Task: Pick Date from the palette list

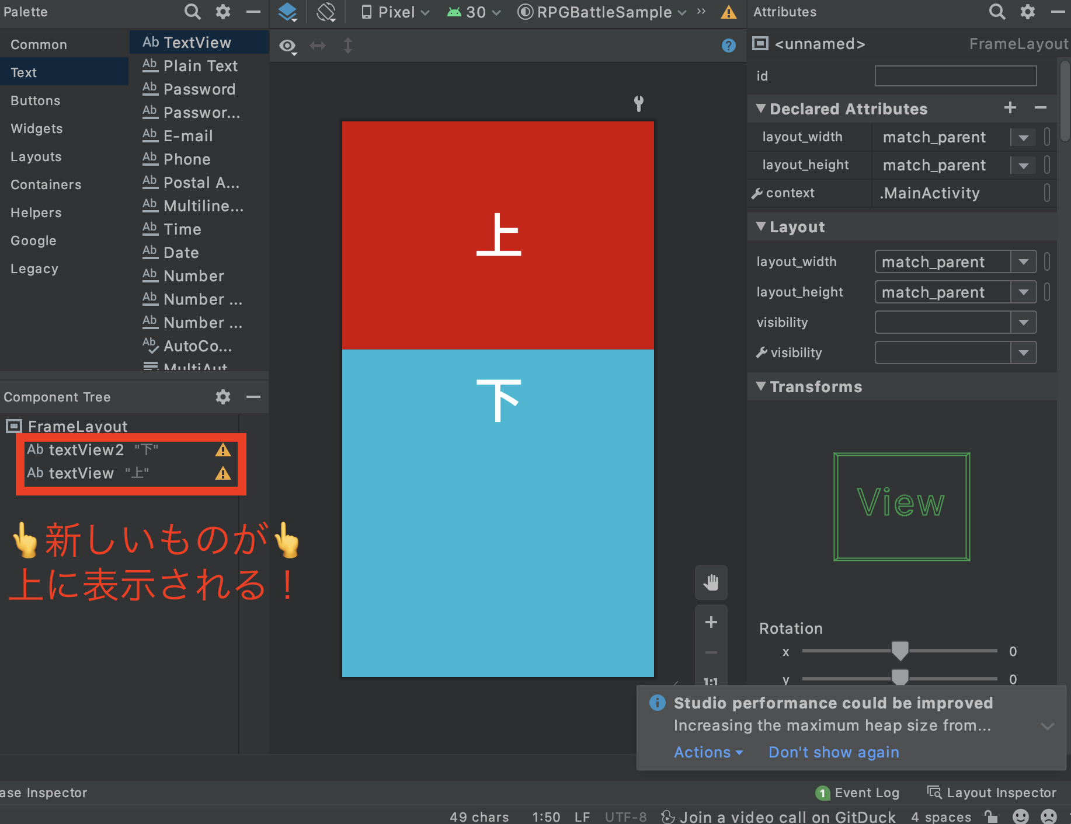Action: coord(199,252)
